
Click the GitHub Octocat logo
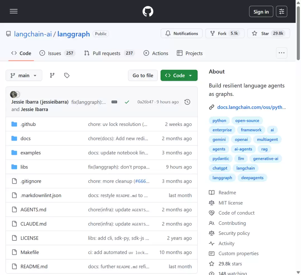coord(148,11)
